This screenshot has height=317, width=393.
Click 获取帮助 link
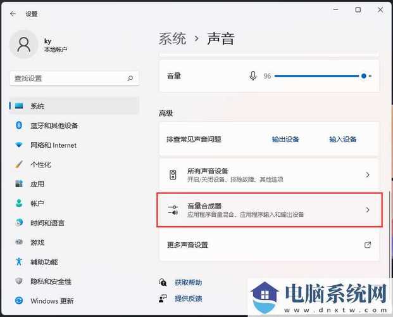pyautogui.click(x=188, y=282)
